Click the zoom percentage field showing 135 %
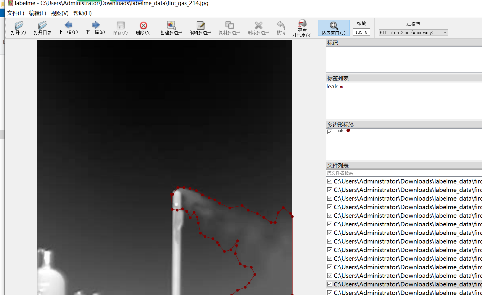Screen dimensions: 482x295 click(361, 32)
